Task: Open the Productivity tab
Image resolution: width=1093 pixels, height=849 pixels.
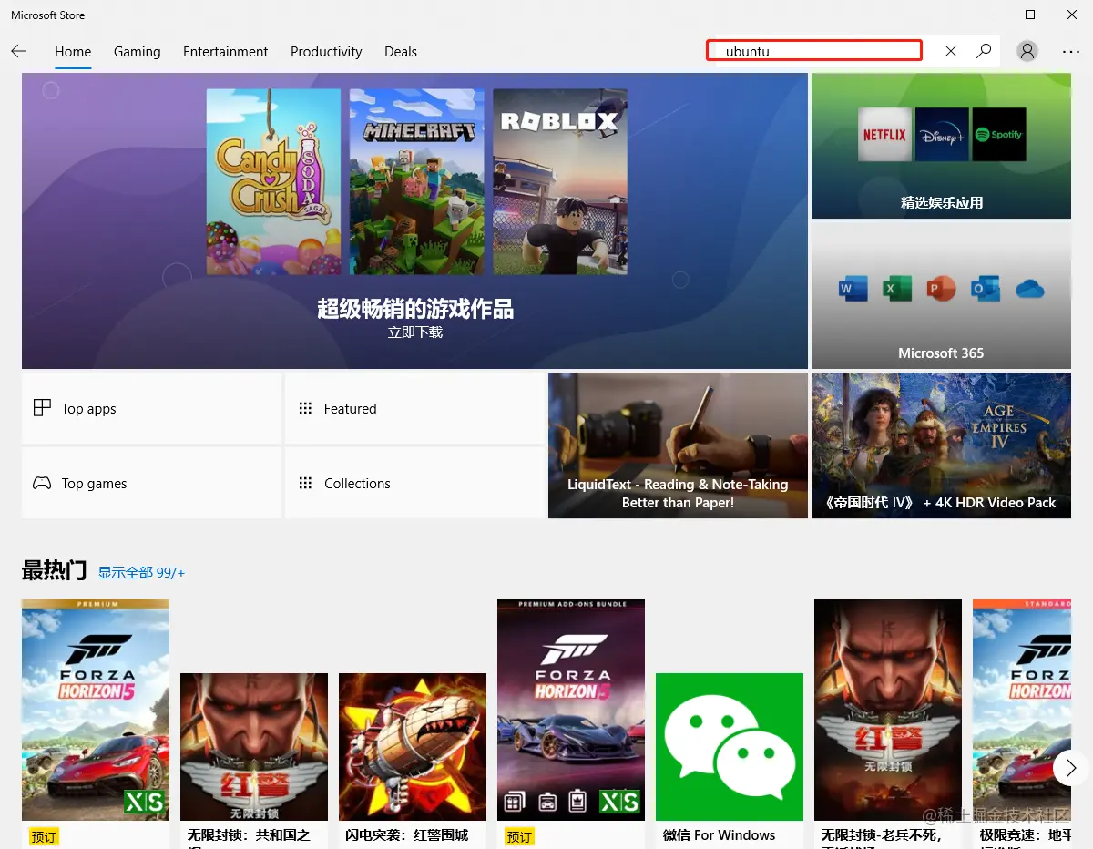Action: pyautogui.click(x=326, y=52)
